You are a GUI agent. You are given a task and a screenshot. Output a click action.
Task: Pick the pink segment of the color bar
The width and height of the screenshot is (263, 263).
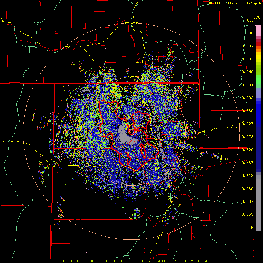tap(258, 31)
